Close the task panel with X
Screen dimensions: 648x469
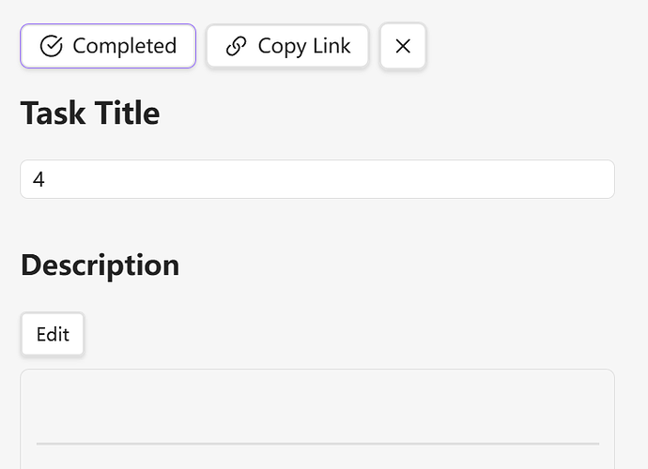point(403,46)
